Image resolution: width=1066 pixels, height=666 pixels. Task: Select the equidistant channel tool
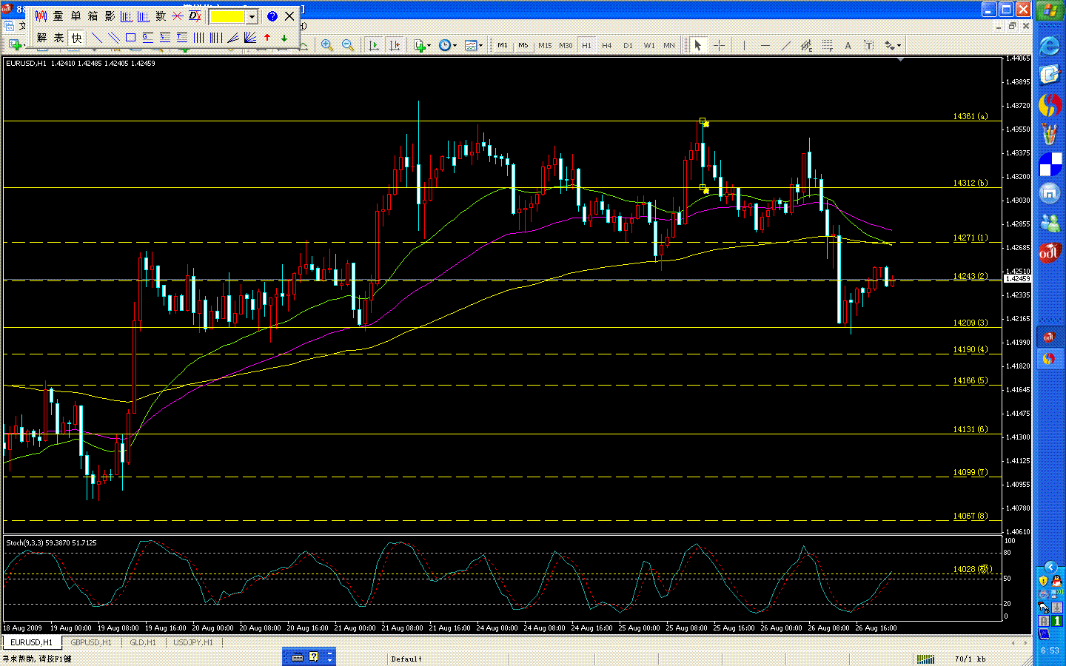806,46
